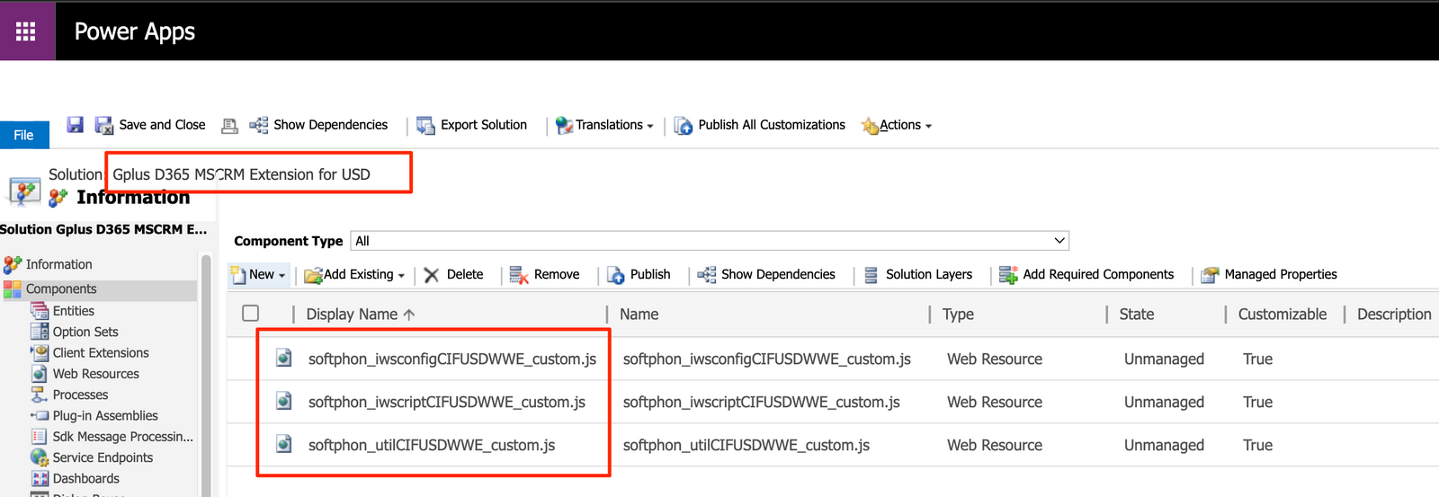Open the Power Apps app launcher waffle
The width and height of the screenshot is (1439, 497).
coord(26,31)
